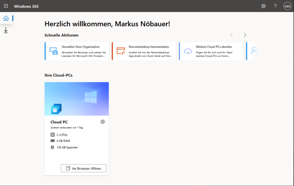Go to Home in the sidebar
Image resolution: width=294 pixels, height=186 pixels.
click(x=6, y=18)
